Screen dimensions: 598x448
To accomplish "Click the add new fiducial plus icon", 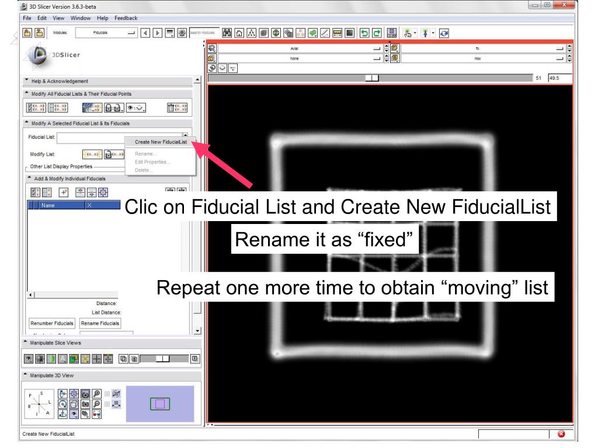I will [x=64, y=192].
